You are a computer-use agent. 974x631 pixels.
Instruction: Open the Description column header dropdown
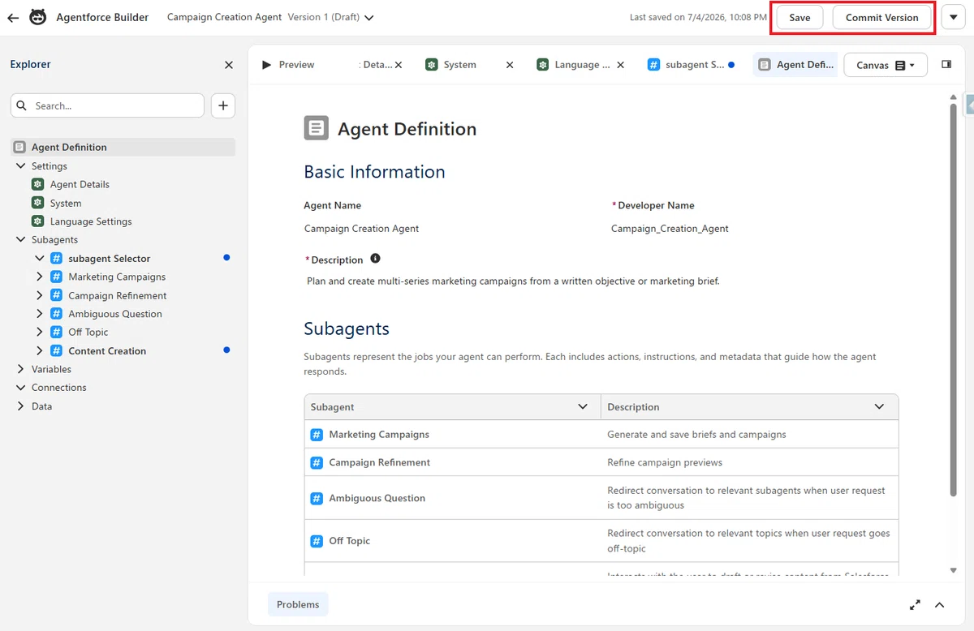(879, 406)
